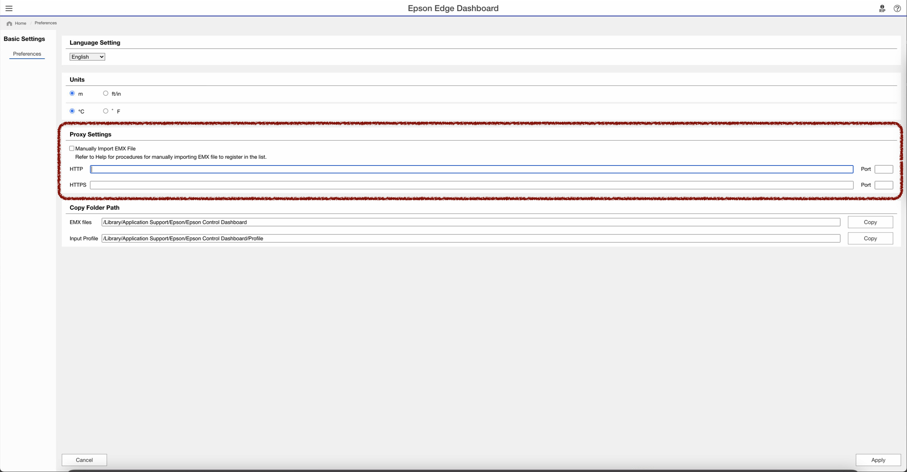Click Preferences in the breadcrumb
907x472 pixels.
[46, 23]
